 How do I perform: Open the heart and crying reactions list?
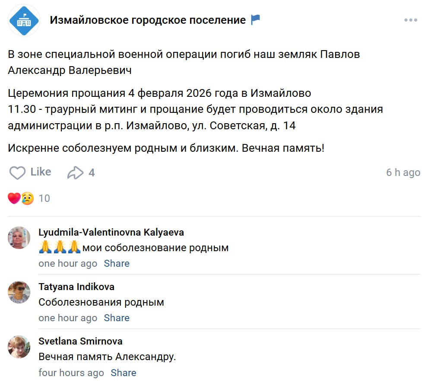[x=21, y=198]
